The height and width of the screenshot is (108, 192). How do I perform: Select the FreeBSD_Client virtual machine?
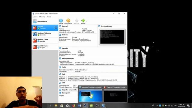pos(45,40)
